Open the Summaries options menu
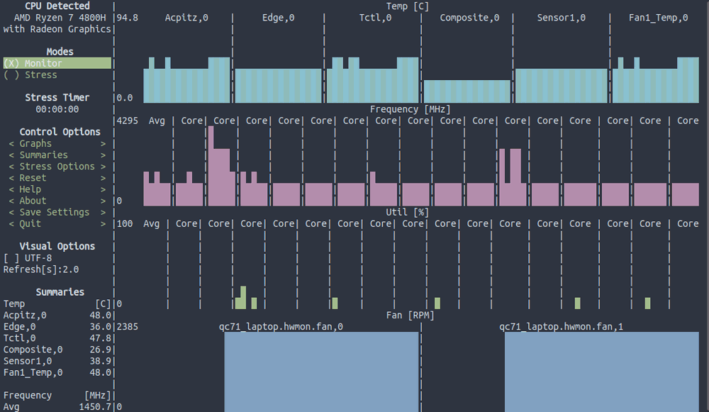 pyautogui.click(x=57, y=155)
